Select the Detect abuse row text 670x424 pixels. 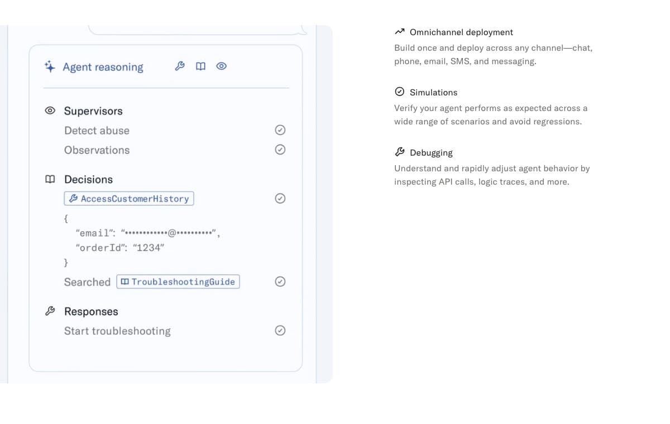coord(97,131)
